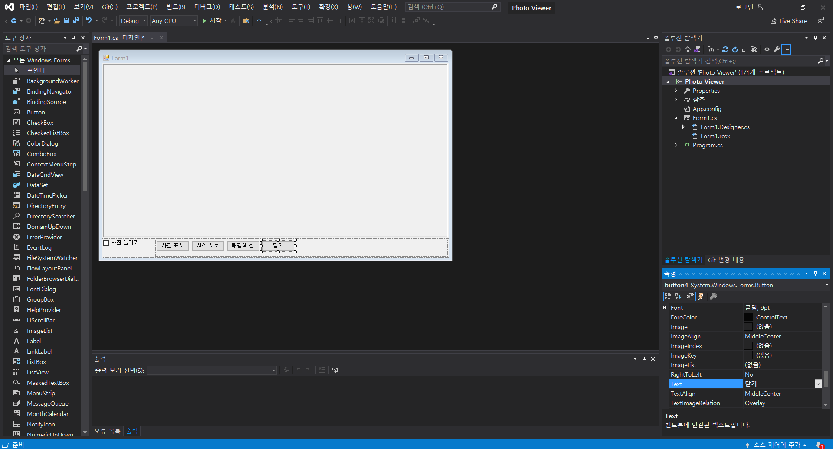Image resolution: width=833 pixels, height=449 pixels.
Task: Open the Text property value dropdown
Action: point(818,384)
